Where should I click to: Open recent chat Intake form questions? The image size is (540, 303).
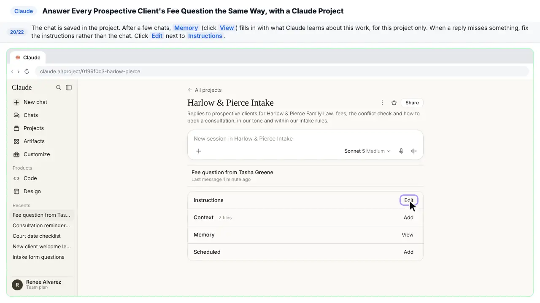coord(41,257)
